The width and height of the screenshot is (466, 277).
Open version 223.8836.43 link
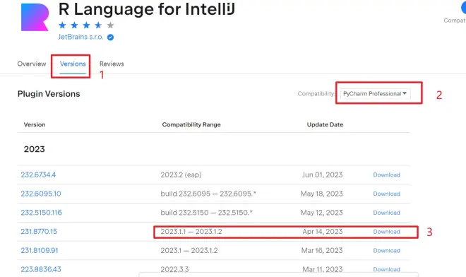pyautogui.click(x=41, y=269)
